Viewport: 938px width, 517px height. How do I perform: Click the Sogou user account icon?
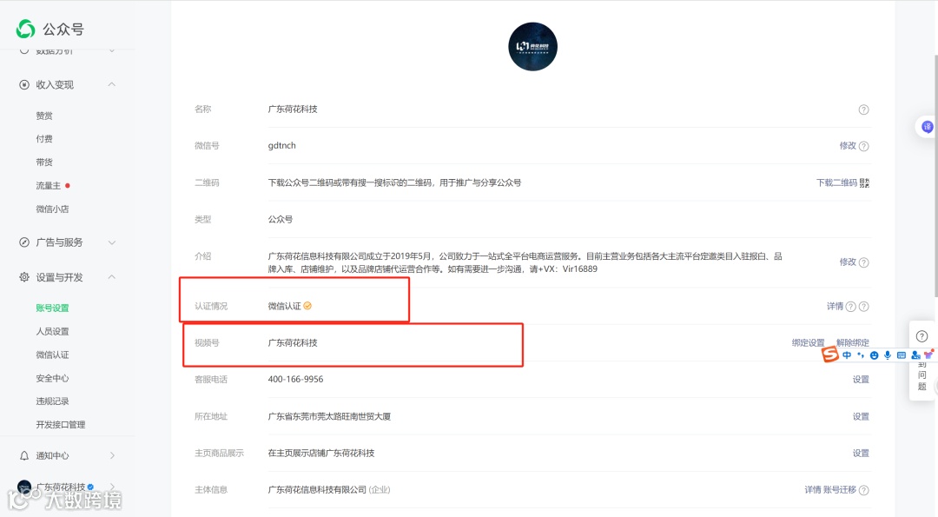tap(915, 355)
